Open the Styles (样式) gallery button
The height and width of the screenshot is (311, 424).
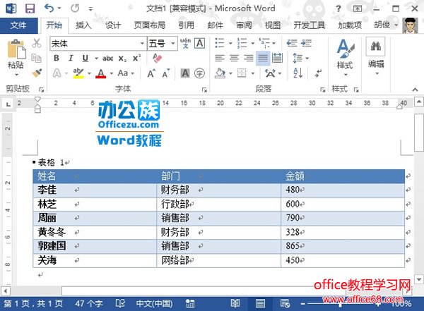(345, 58)
